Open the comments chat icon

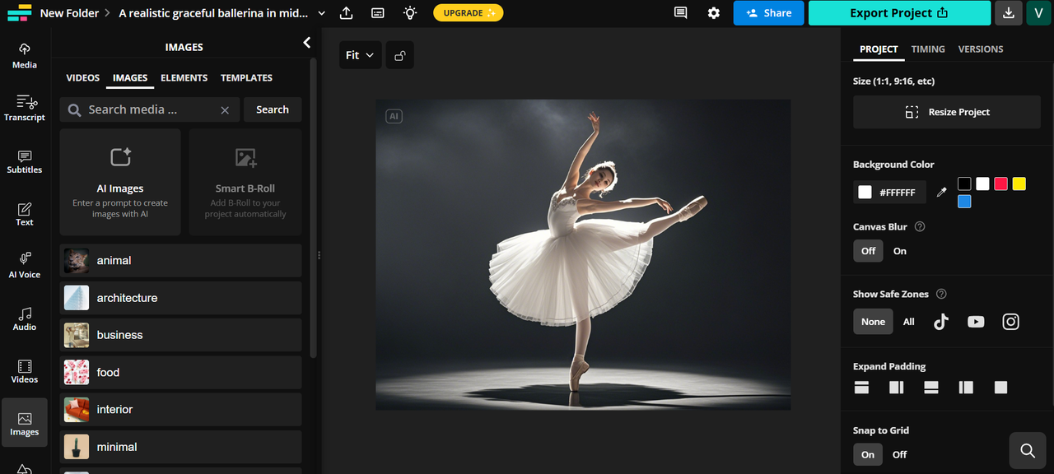click(680, 13)
